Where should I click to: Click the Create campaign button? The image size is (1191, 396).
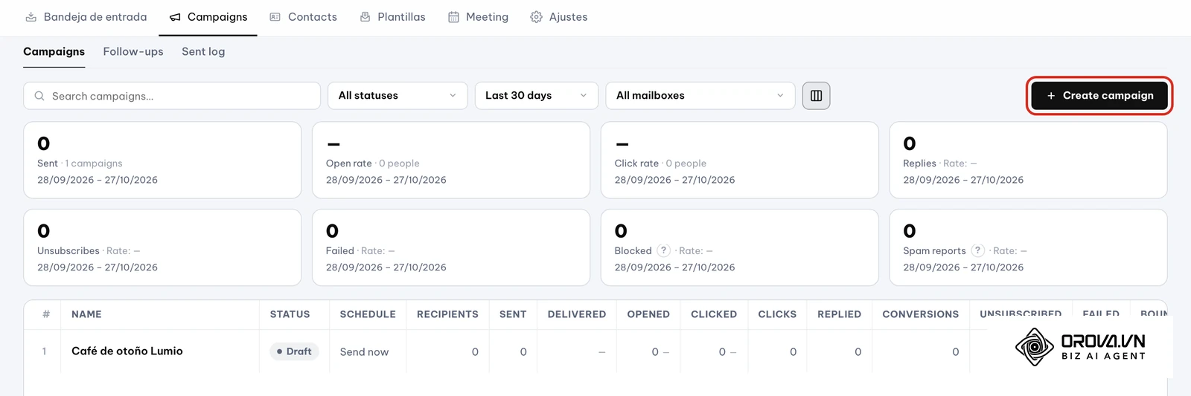pyautogui.click(x=1099, y=95)
